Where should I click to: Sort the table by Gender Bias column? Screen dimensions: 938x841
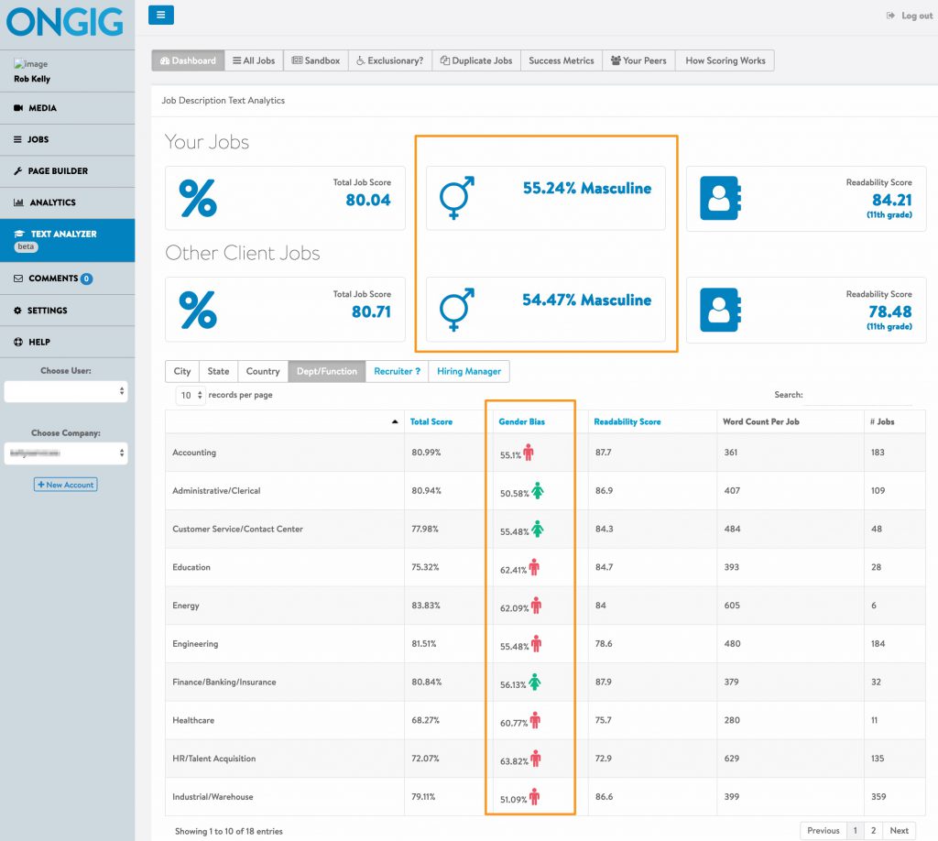[x=521, y=421]
